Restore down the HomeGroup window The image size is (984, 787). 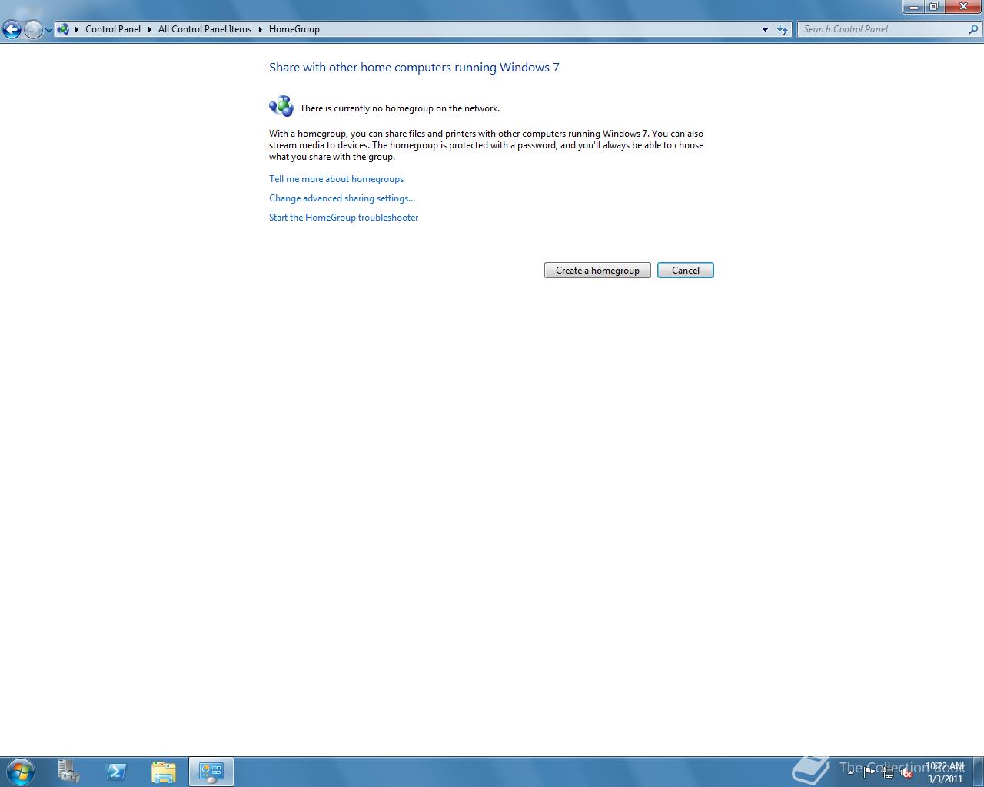[x=934, y=6]
